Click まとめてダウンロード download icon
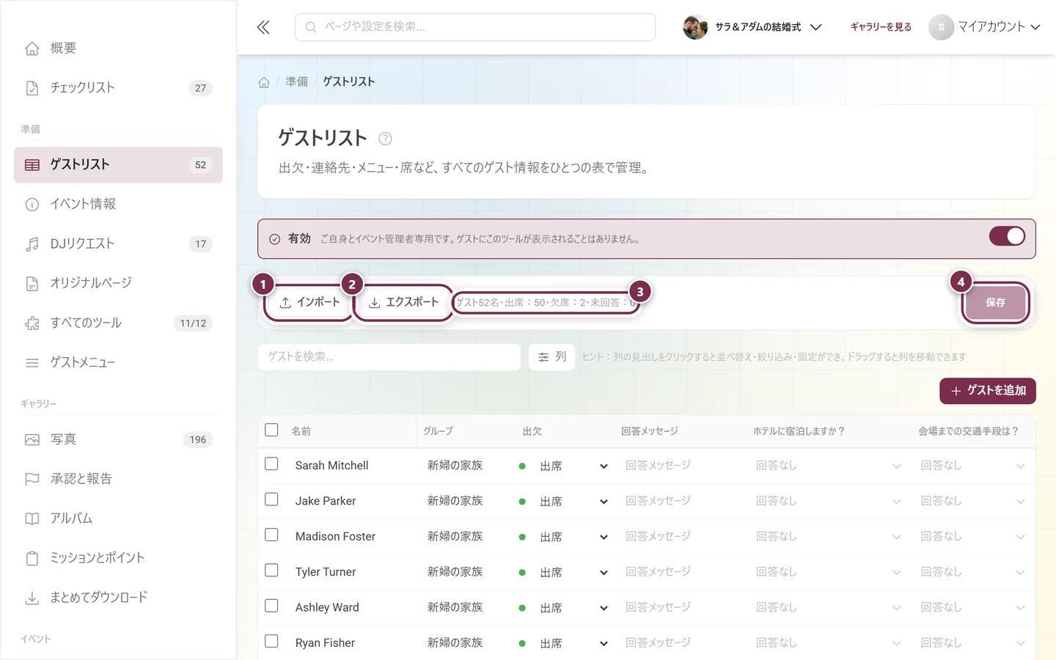1056x660 pixels. (x=32, y=598)
